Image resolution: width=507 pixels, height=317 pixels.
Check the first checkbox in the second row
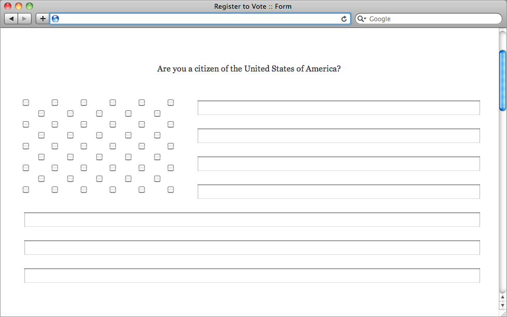pos(41,113)
